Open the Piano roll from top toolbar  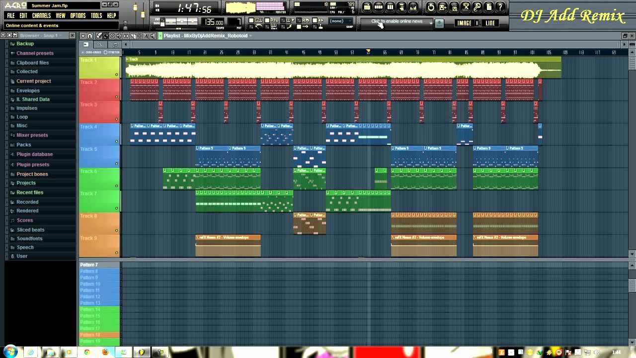pos(390,7)
